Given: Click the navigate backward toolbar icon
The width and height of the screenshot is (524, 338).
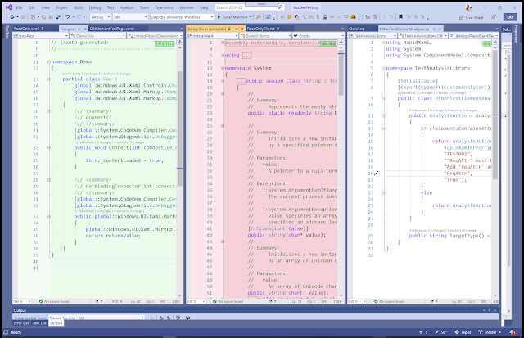Looking at the screenshot, I should 13,16.
